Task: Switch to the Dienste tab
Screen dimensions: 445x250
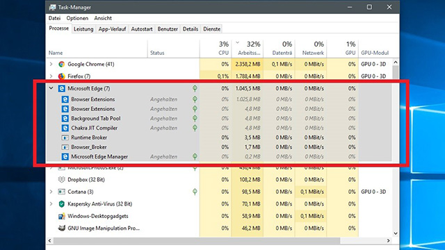Action: coord(211,29)
